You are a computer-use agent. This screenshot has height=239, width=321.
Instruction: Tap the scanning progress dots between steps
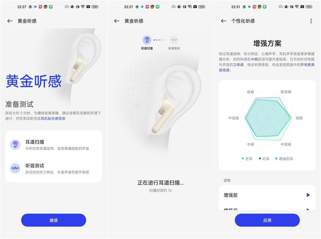(160, 40)
